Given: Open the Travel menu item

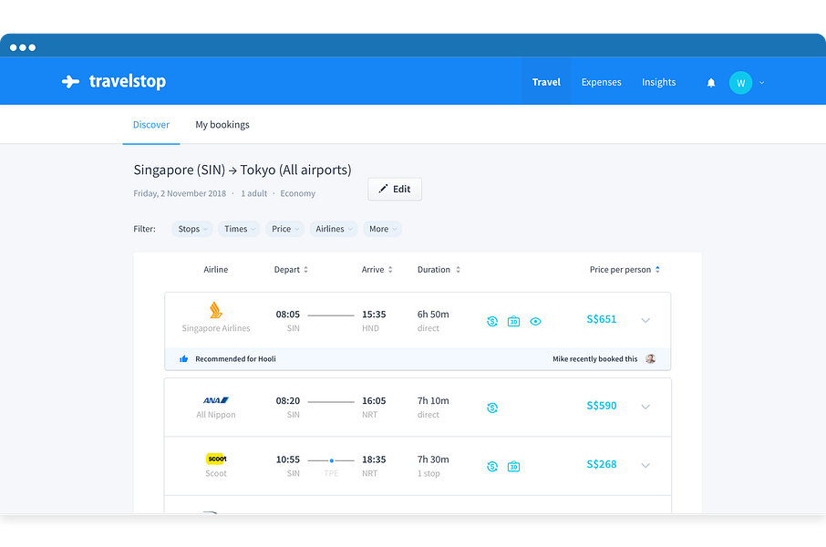Looking at the screenshot, I should coord(546,82).
